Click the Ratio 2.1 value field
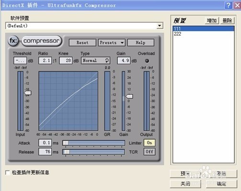 pyautogui.click(x=45, y=61)
